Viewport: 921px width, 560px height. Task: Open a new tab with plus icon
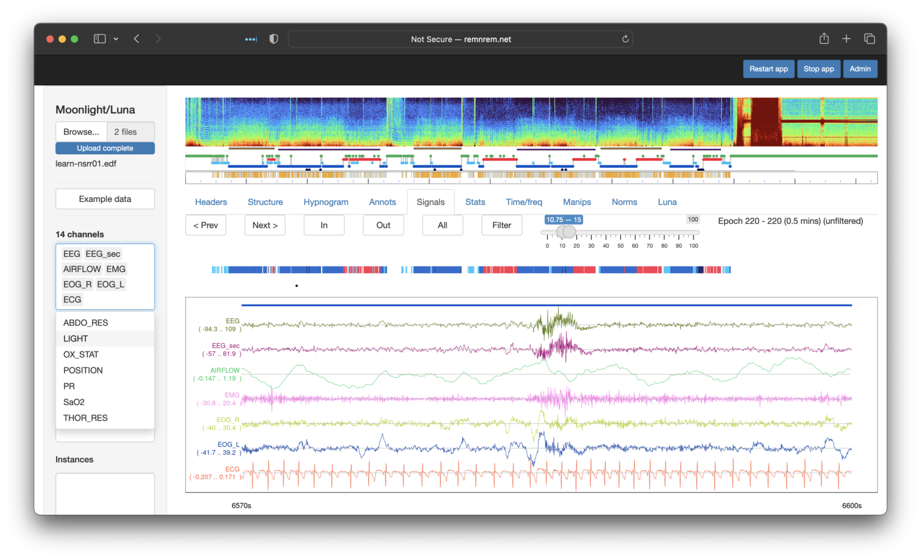pyautogui.click(x=846, y=39)
